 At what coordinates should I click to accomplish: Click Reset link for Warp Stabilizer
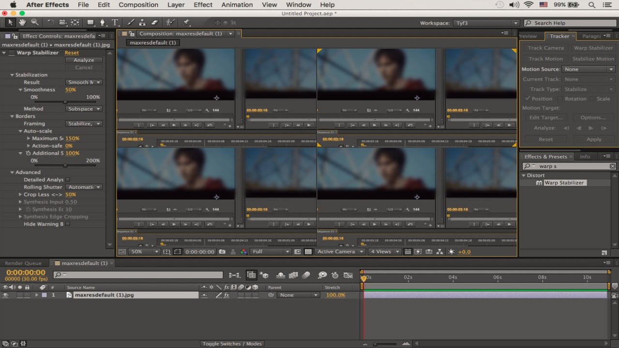72,53
